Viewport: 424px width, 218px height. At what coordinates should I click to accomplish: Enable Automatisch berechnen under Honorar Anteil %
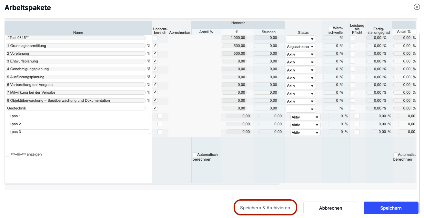195,155
